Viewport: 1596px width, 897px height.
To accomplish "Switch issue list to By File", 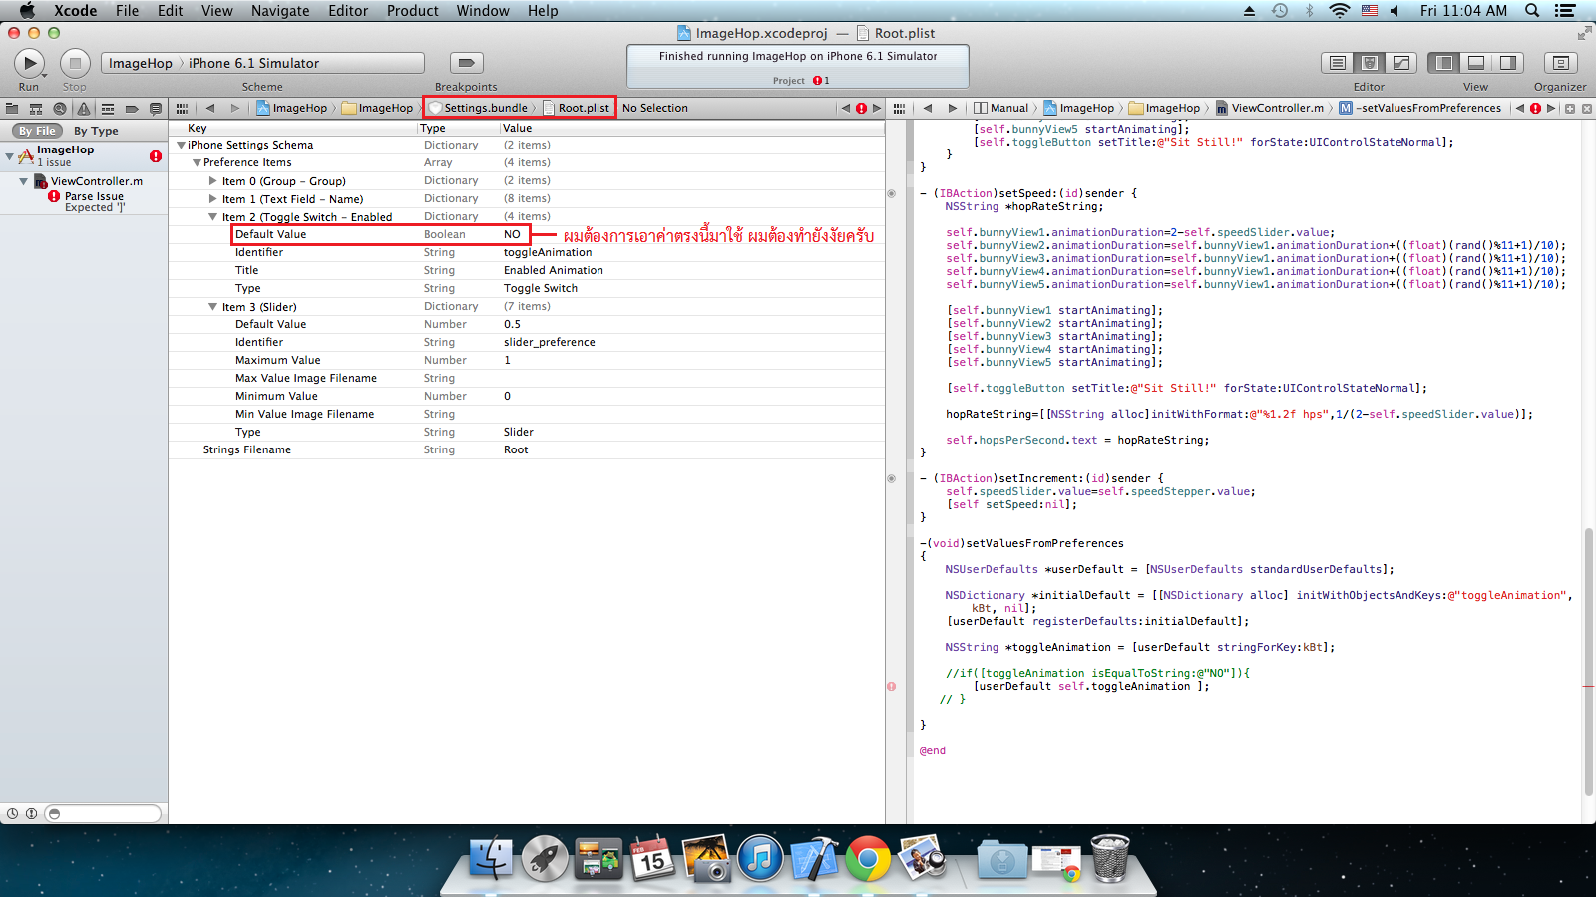I will point(38,131).
